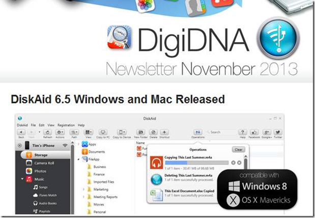Open the Imported Files folder
315x218 pixels.
pyautogui.click(x=101, y=182)
